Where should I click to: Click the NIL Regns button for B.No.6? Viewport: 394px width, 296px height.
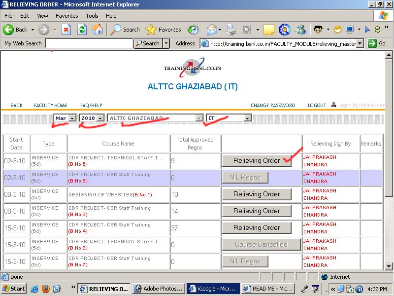245,178
